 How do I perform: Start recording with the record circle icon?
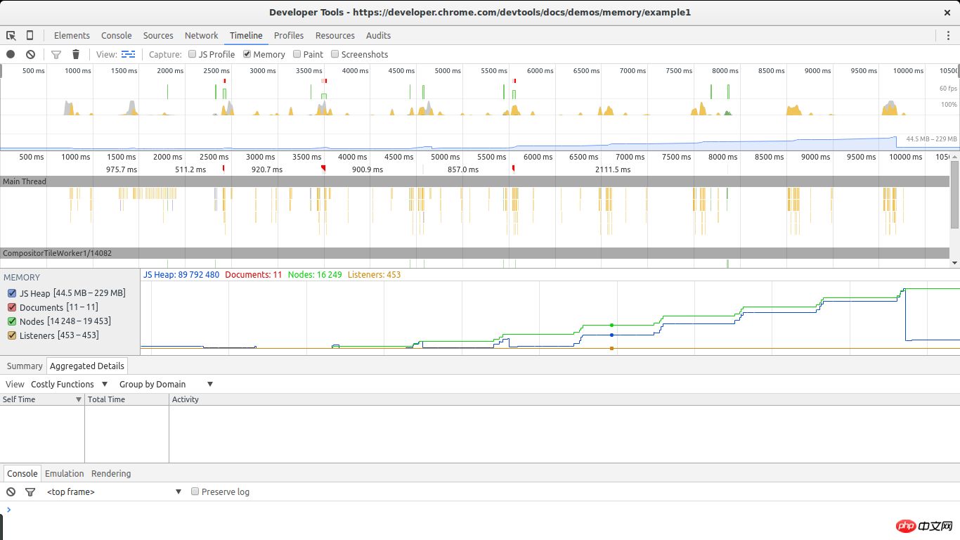pos(11,54)
